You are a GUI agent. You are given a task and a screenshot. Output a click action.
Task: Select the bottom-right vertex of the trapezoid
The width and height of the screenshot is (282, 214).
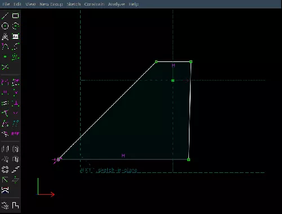pyautogui.click(x=188, y=159)
